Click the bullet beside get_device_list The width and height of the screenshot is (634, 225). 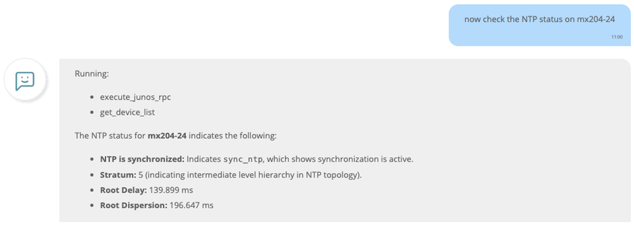point(92,113)
